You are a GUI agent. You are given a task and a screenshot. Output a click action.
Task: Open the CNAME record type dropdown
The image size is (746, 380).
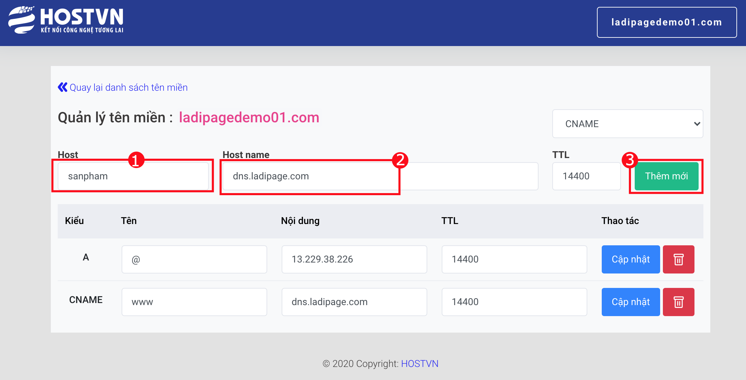(627, 124)
